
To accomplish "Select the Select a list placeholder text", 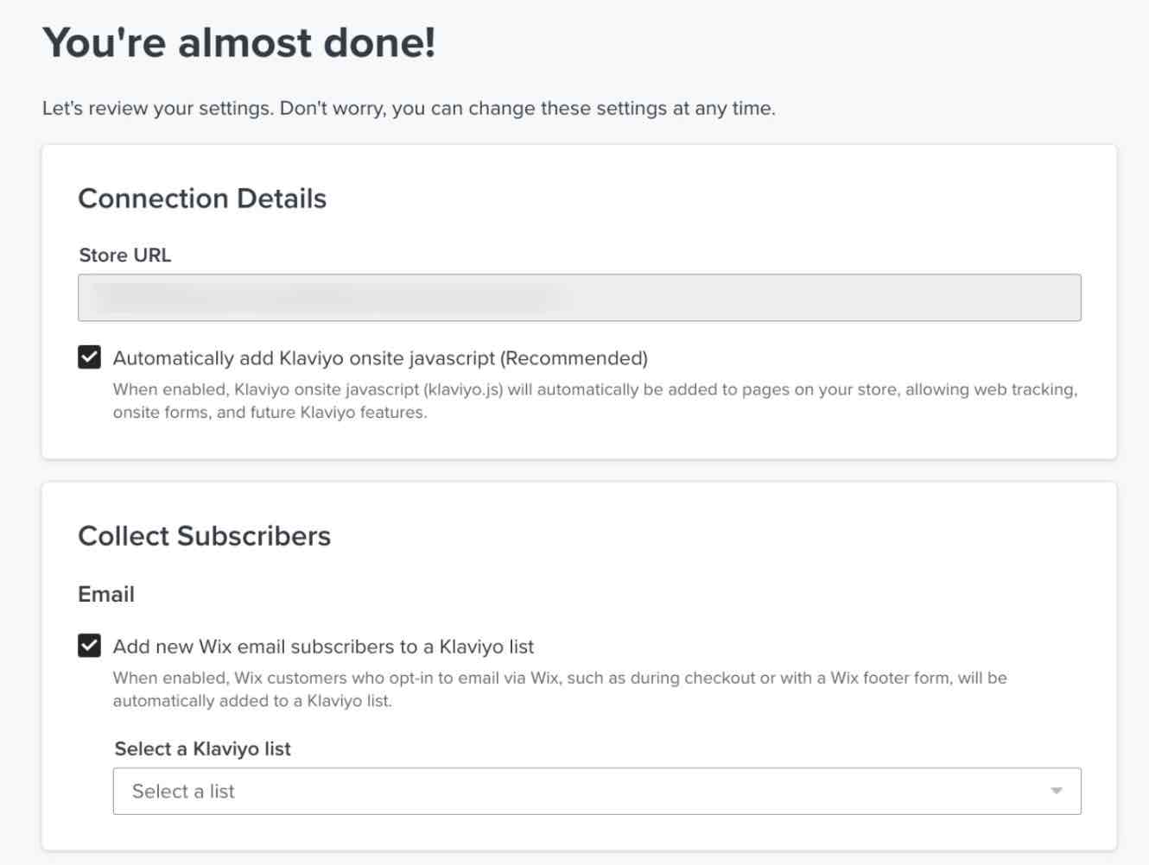I will click(183, 791).
